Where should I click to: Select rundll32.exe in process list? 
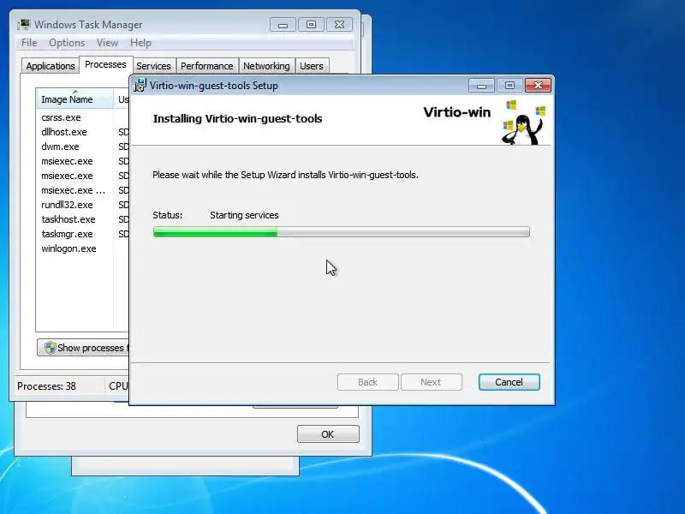point(67,205)
